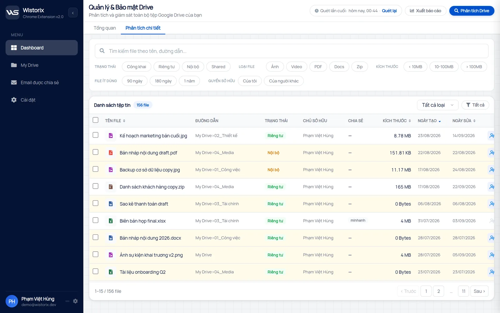Screen dimensions: 500x313
Task: Click the Wistorix logo
Action: pos(12,13)
